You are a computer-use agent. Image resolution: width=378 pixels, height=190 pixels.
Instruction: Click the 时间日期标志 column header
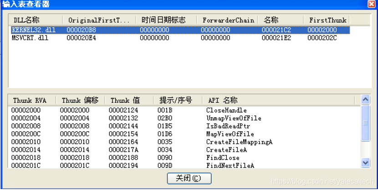[166, 20]
